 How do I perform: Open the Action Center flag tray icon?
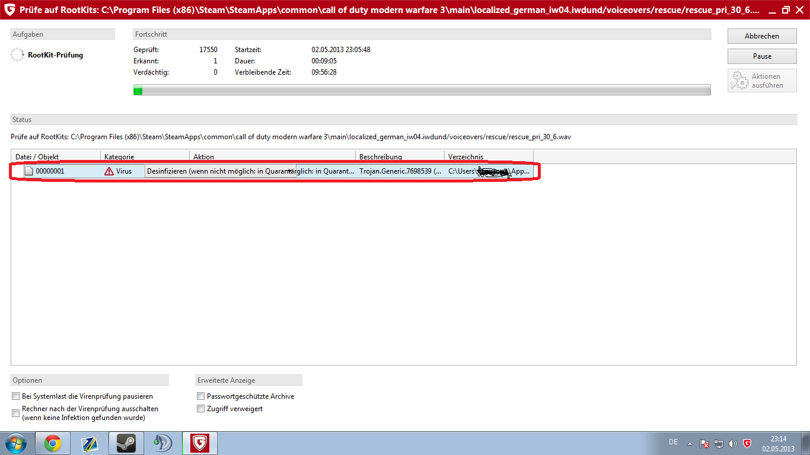coord(704,443)
